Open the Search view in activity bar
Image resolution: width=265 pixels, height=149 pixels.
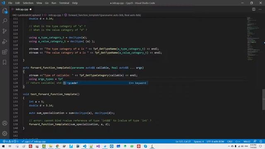5,21
